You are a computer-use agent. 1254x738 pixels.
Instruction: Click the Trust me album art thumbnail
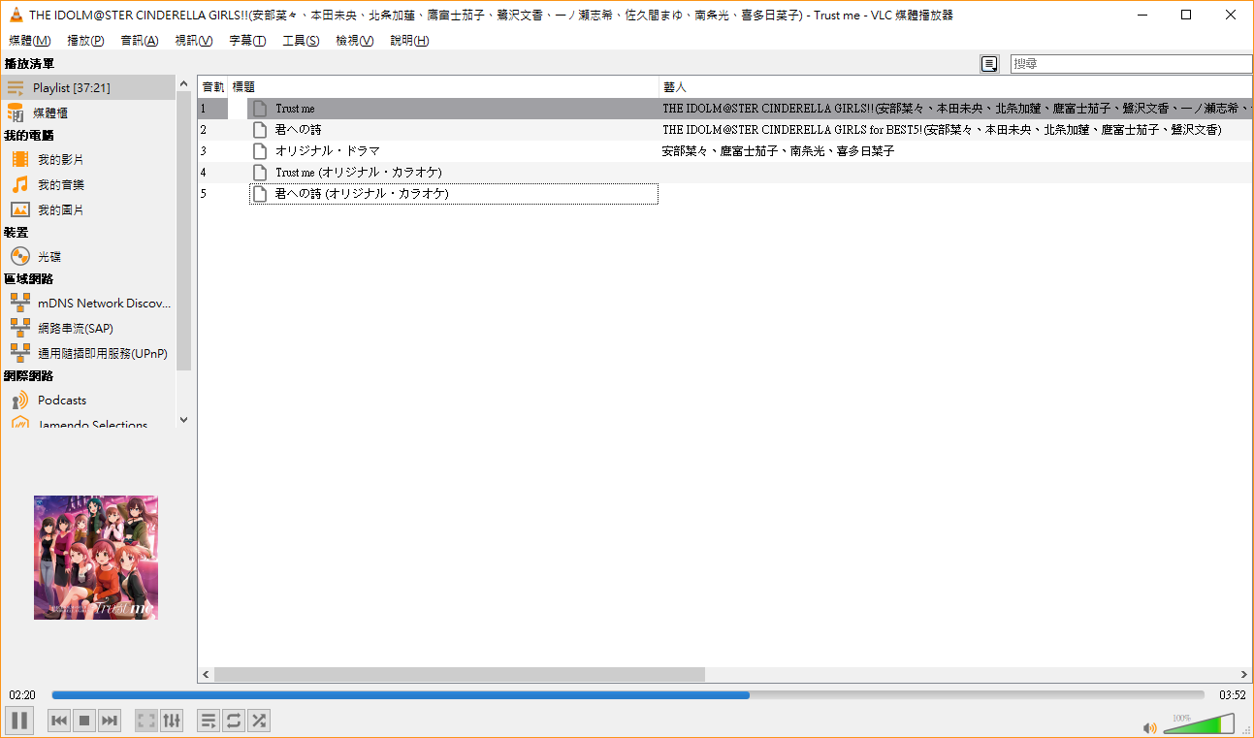[x=96, y=558]
